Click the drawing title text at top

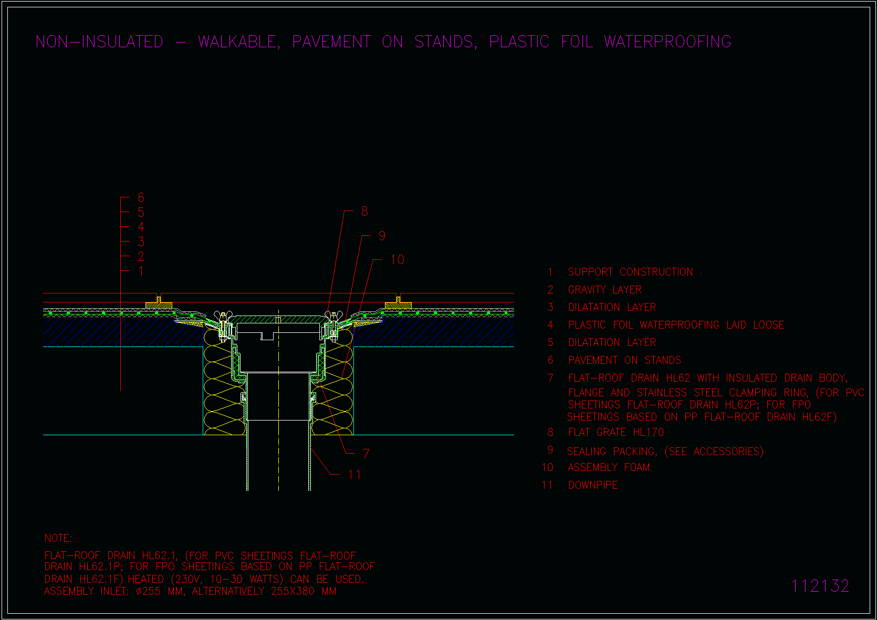coord(383,42)
